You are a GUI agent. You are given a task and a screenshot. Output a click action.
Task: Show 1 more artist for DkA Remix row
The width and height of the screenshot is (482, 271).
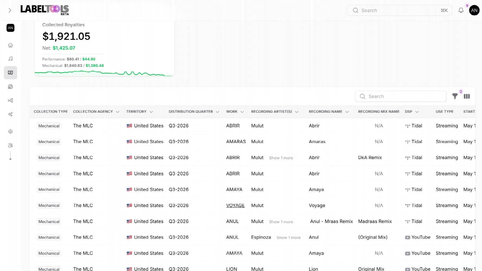pos(281,158)
